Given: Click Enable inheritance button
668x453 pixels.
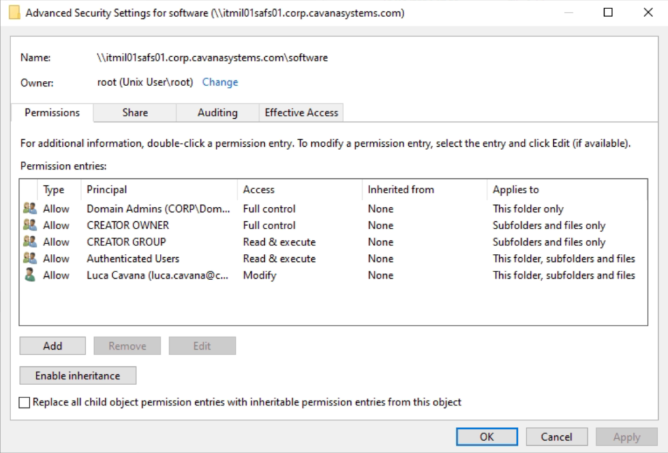Looking at the screenshot, I should (78, 375).
